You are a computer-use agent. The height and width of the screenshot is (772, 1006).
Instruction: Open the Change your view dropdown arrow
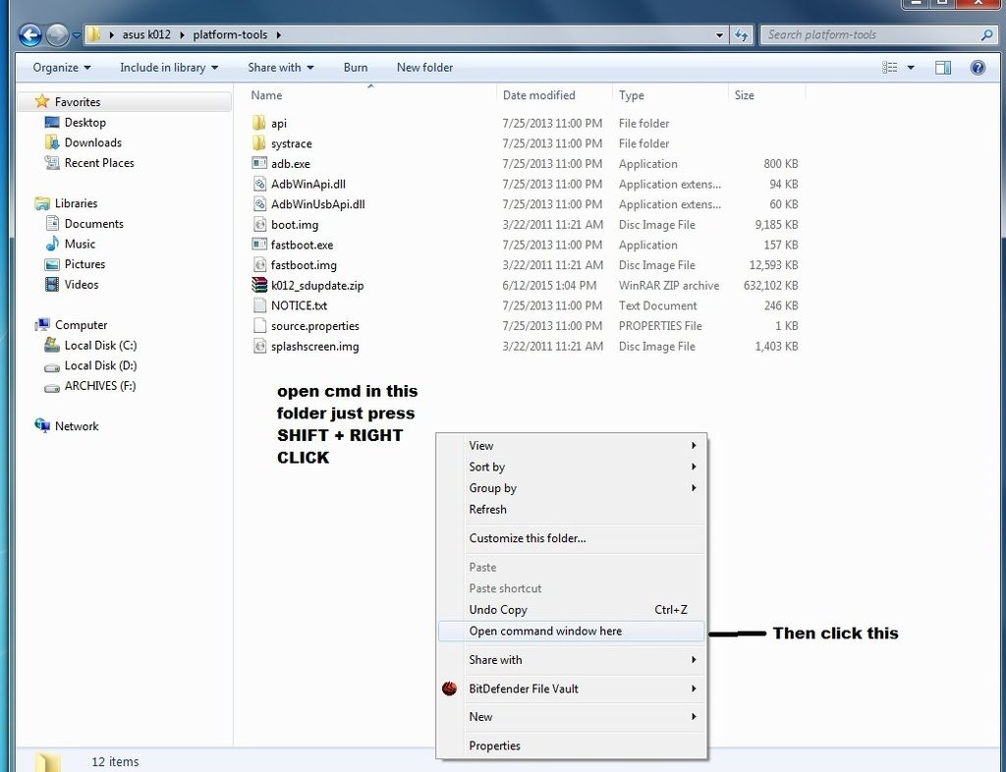pos(911,68)
